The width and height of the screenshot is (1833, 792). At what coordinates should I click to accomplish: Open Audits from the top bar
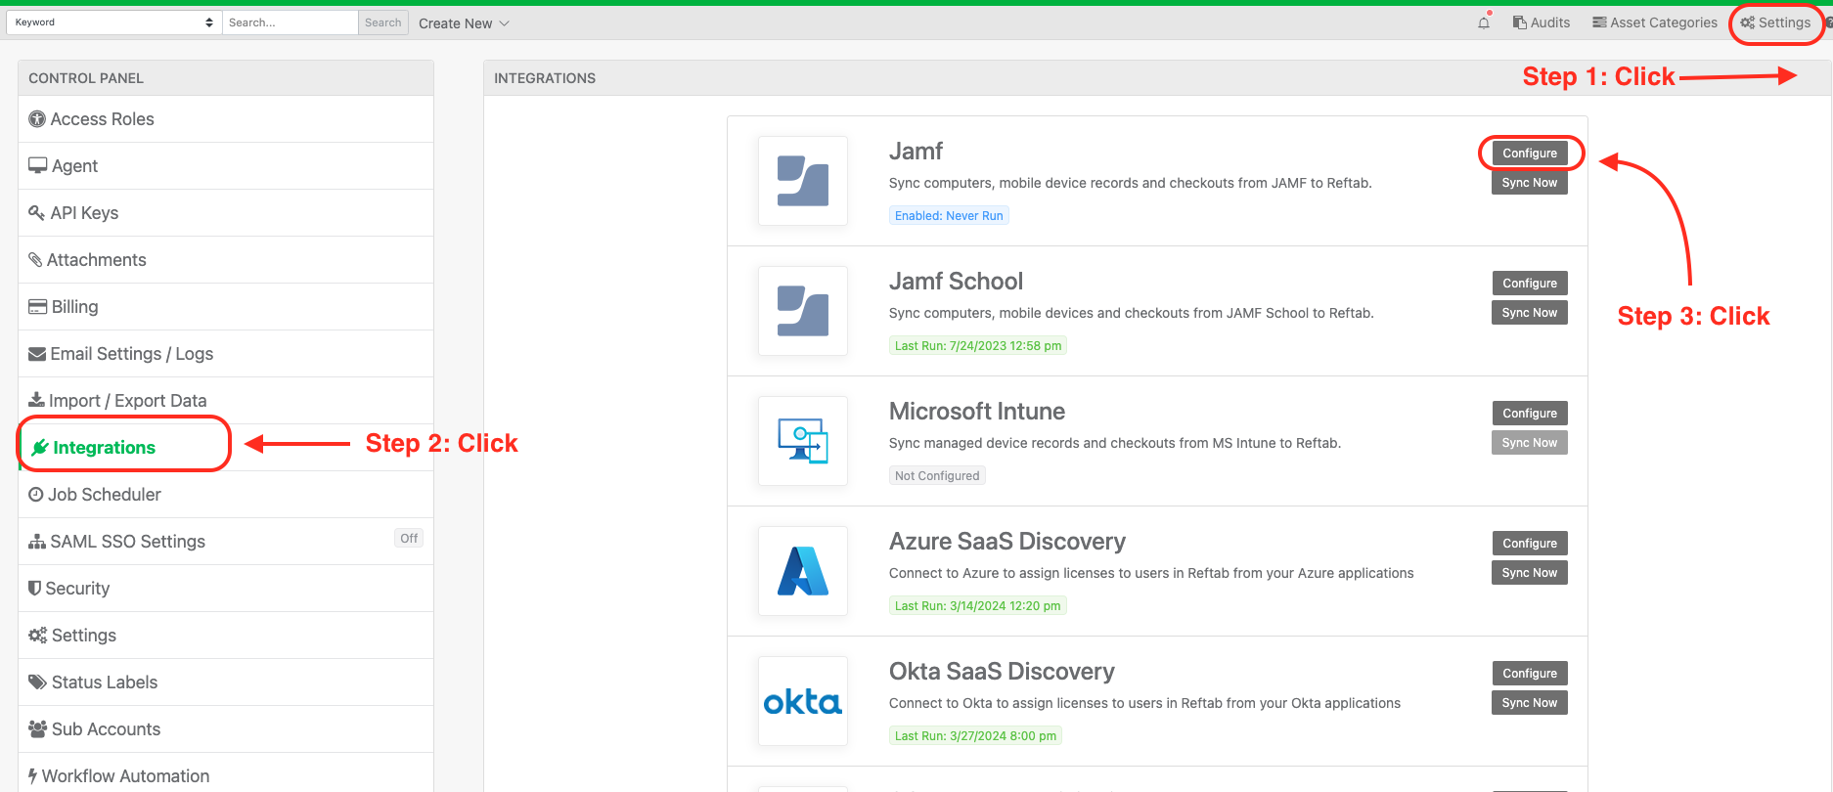coord(1542,22)
